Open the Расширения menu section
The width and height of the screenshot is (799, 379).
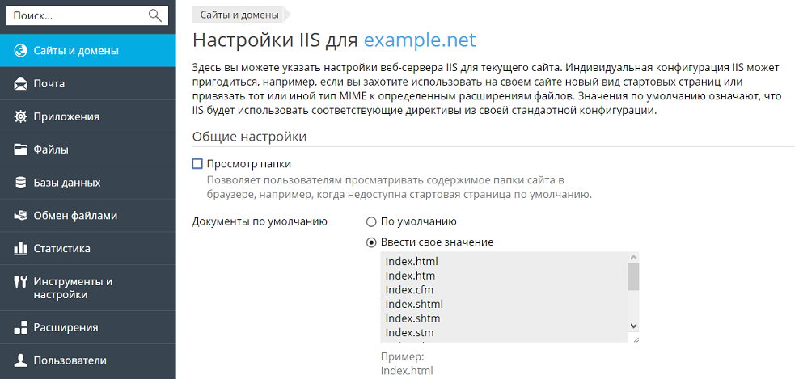pyautogui.click(x=66, y=327)
